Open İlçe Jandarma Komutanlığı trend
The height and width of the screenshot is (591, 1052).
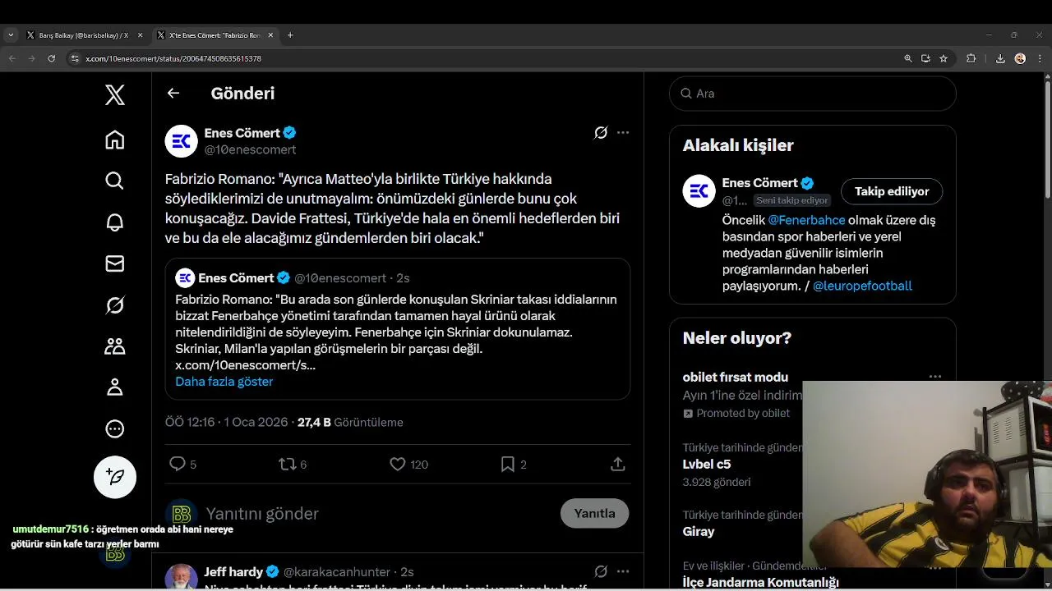[x=760, y=582]
